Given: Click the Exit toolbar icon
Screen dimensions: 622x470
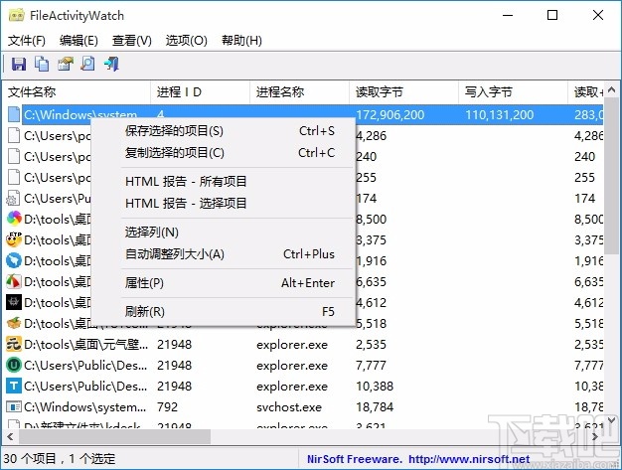Looking at the screenshot, I should pos(111,64).
